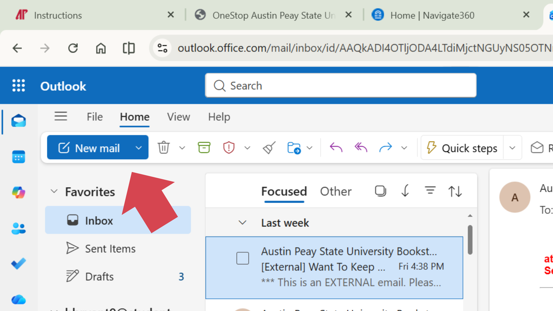Report the email using the shield icon
Image resolution: width=553 pixels, height=311 pixels.
[x=228, y=147]
